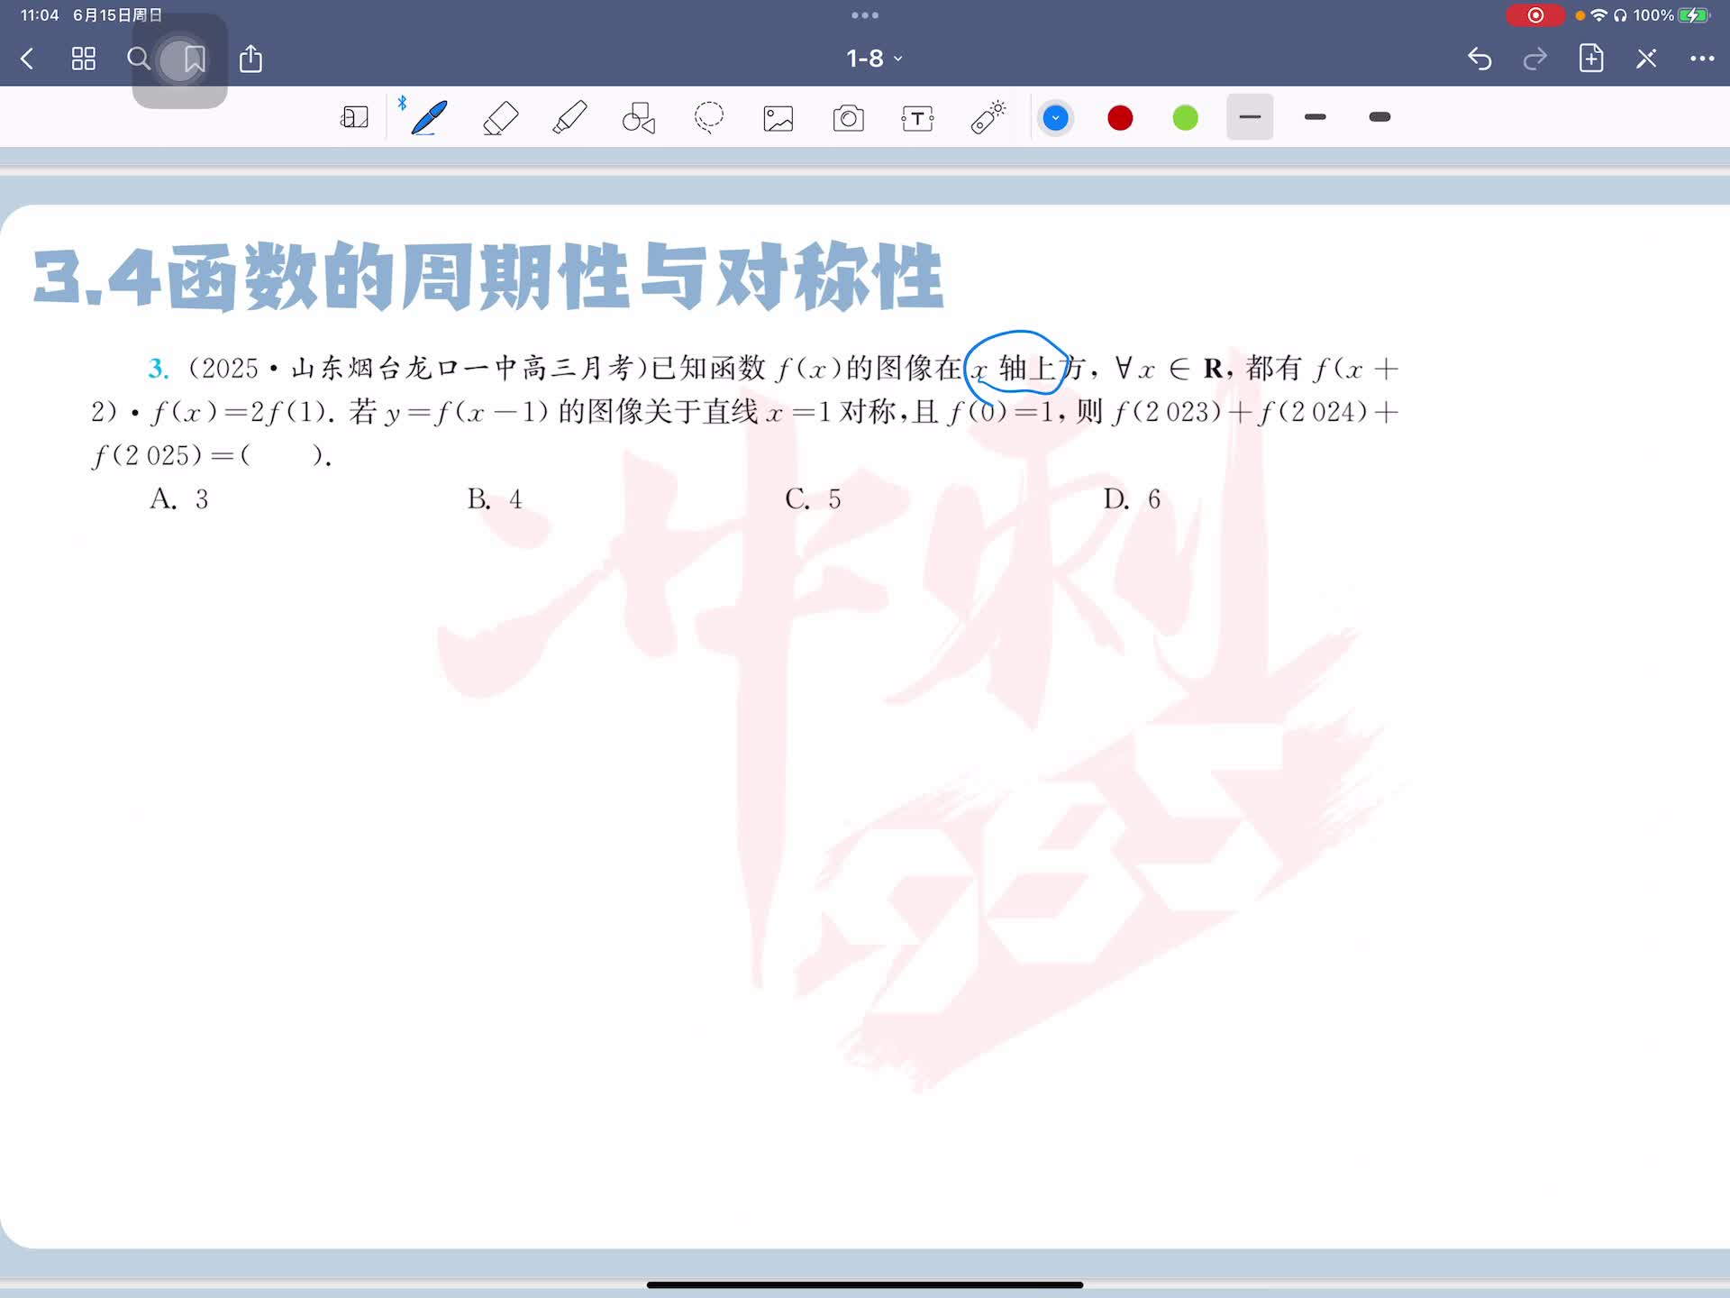Toggle the read-only zoom window tool
Viewport: 1730px width, 1298px height.
(354, 118)
